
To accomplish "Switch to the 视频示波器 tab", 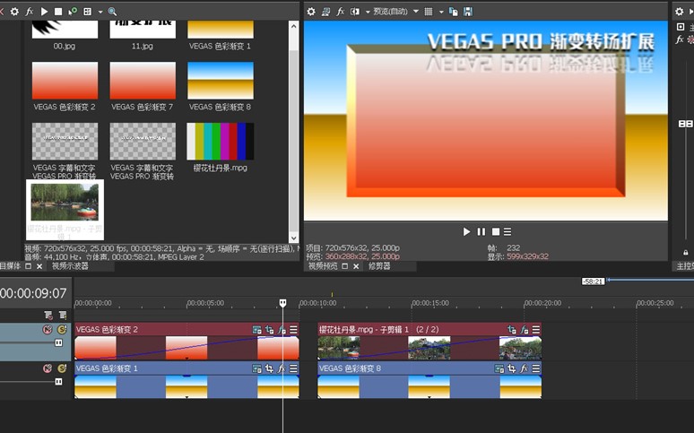I will (x=70, y=266).
